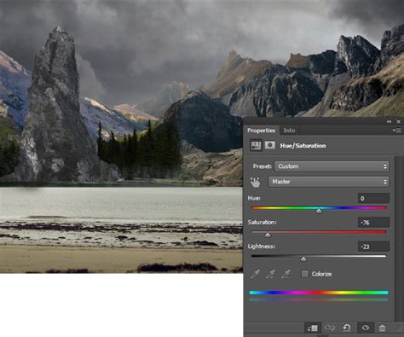The image size is (404, 337).
Task: Click the Hue/Saturation adjustment icon
Action: point(256,145)
